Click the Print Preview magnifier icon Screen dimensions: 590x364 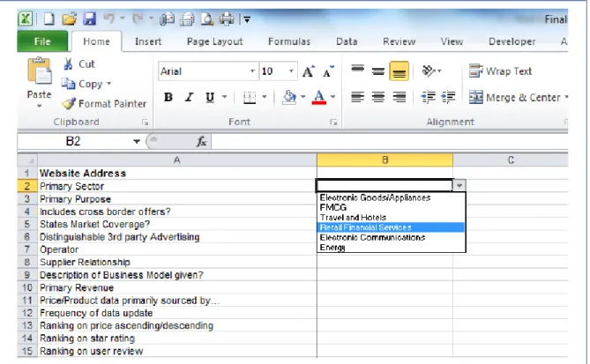[x=207, y=19]
